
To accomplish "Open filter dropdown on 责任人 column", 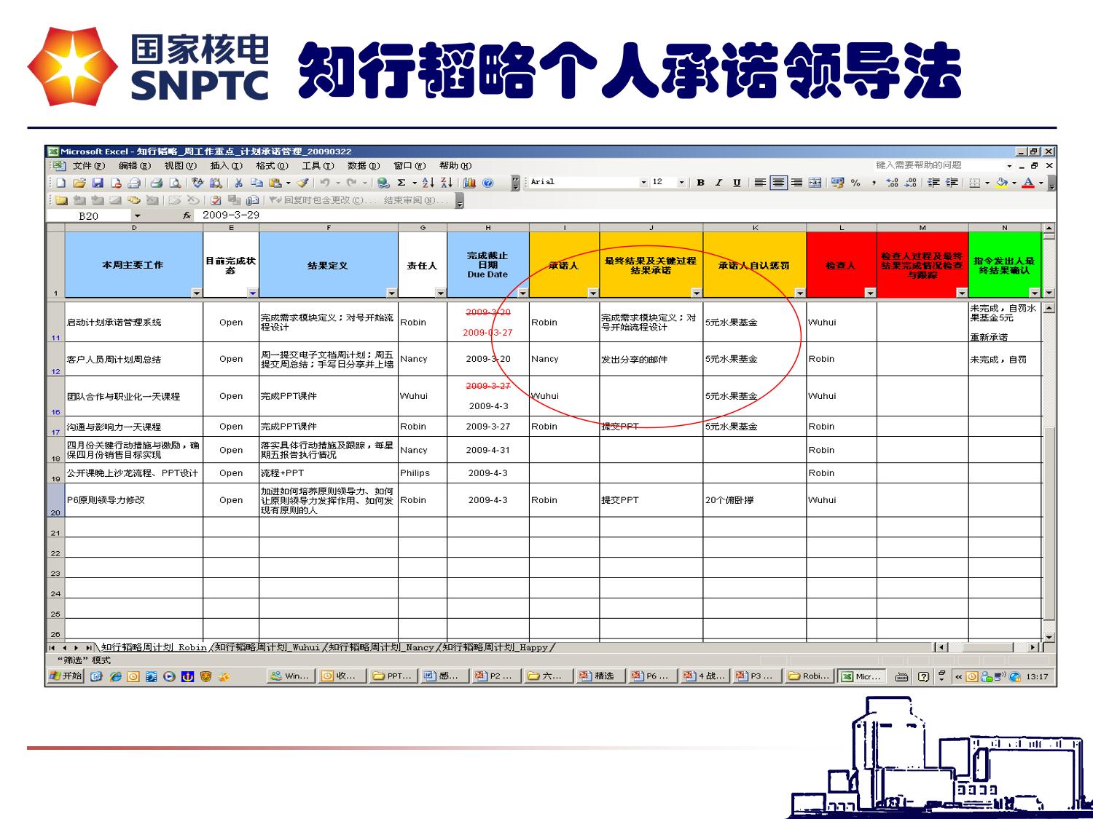I will click(x=440, y=293).
